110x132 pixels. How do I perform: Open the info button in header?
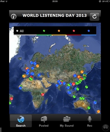tap(14, 17)
